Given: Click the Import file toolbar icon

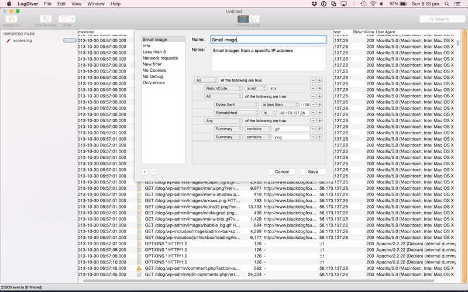Looking at the screenshot, I should 11,19.
